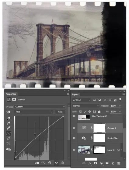Create new fill or adjustment layer

click(x=101, y=163)
